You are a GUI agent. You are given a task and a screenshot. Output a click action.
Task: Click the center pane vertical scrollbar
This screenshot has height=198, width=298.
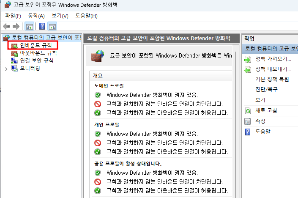236,124
